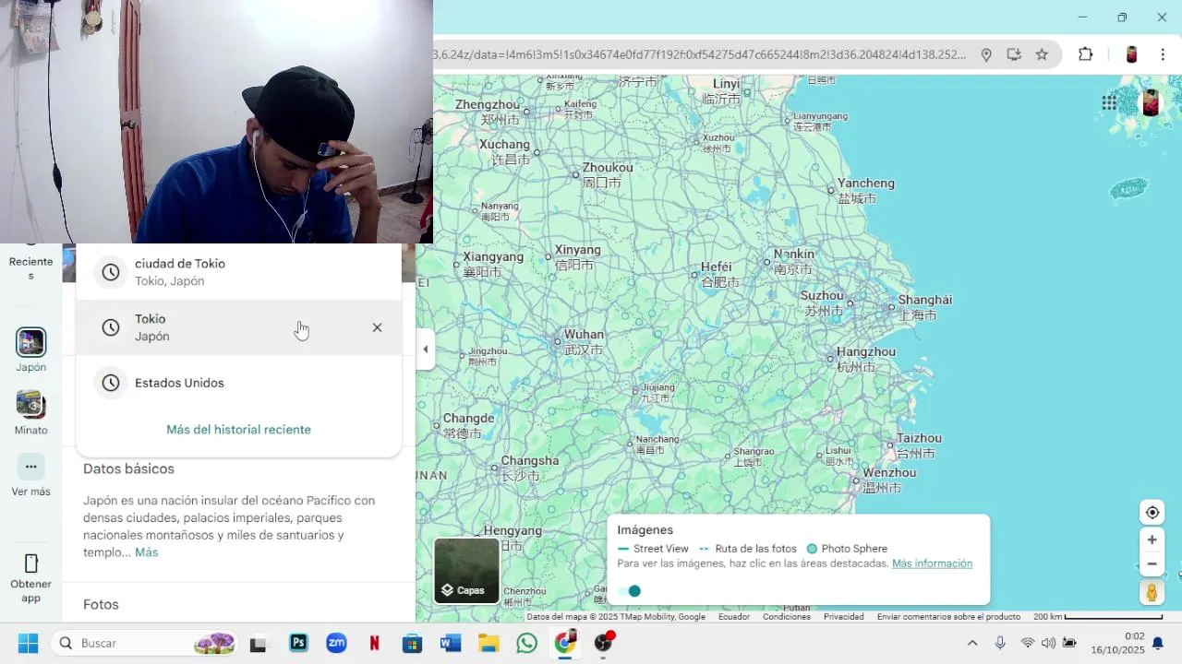Launch Photoshop from taskbar

(x=298, y=643)
